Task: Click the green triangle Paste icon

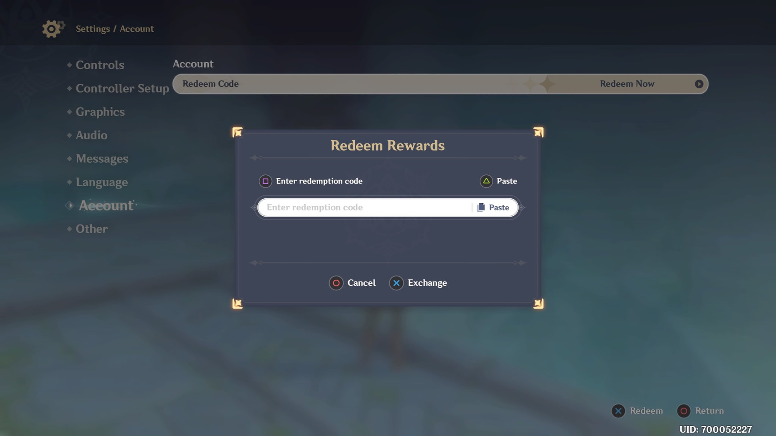Action: coord(486,181)
